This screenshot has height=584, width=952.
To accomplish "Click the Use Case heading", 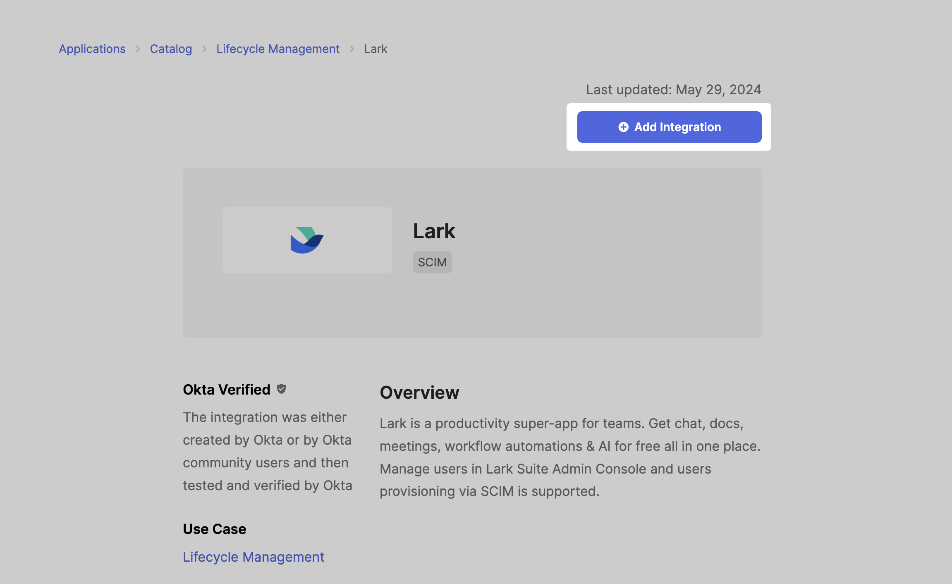I will [x=214, y=529].
